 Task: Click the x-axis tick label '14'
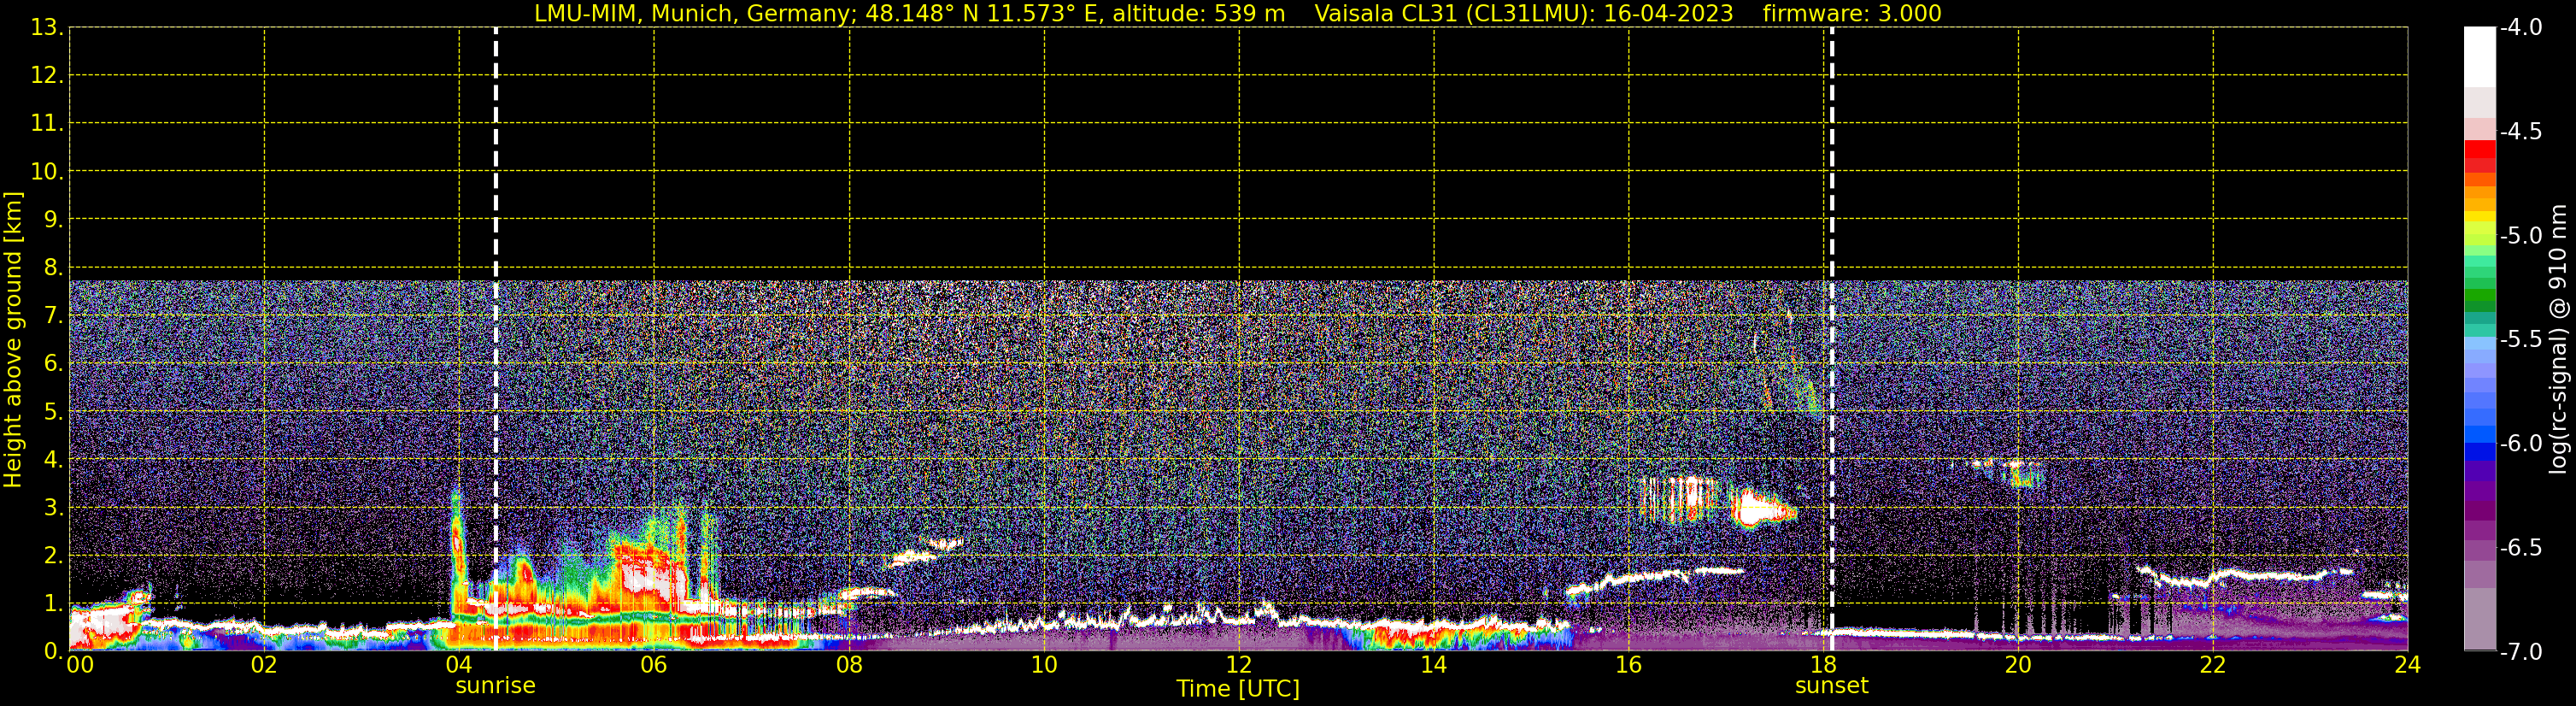point(1434,665)
